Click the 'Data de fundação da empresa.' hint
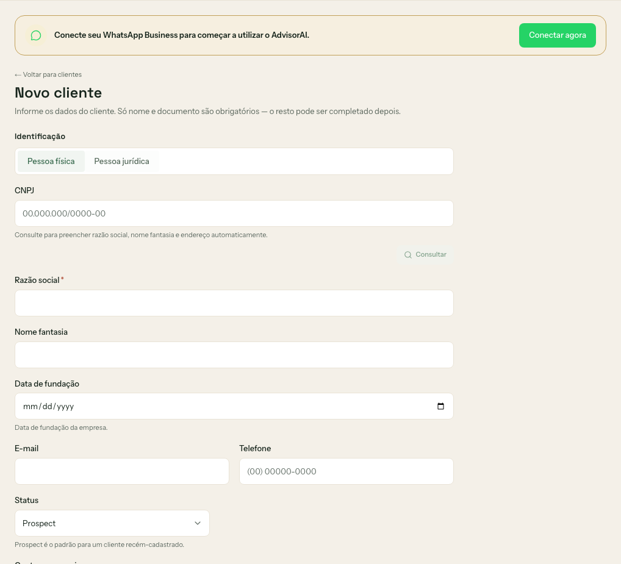The width and height of the screenshot is (621, 564). (61, 427)
